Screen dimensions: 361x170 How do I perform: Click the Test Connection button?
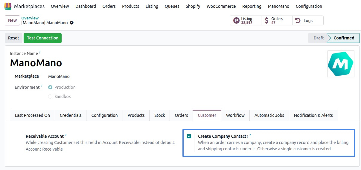42,38
